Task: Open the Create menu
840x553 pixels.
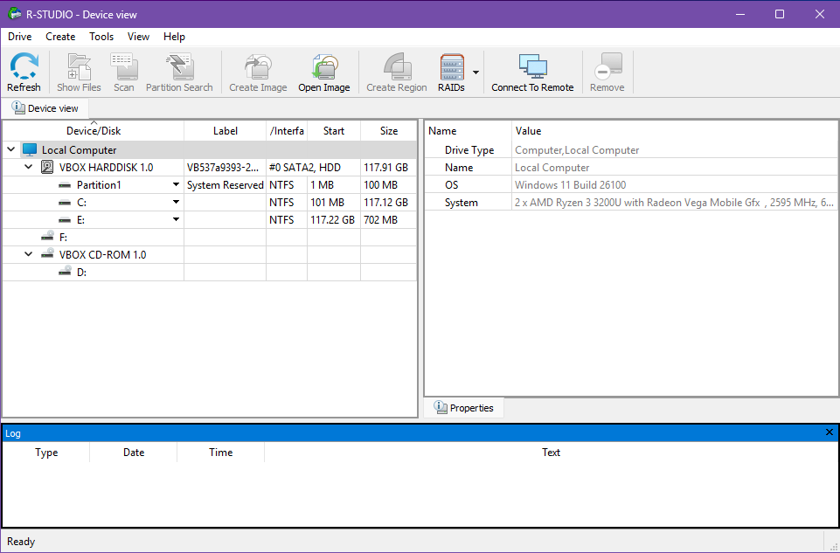Action: [60, 37]
